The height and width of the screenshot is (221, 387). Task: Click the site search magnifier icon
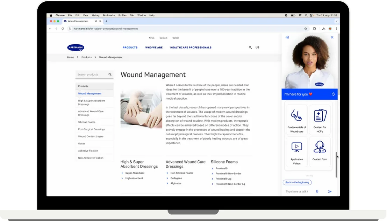tap(250, 47)
